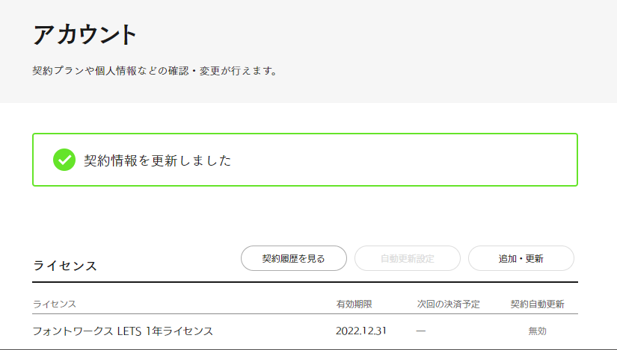Click the 契約情報を更新しました message text
617x350 pixels.
coord(157,160)
